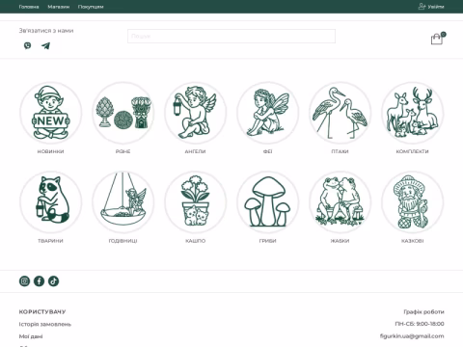Open the Viber contact icon
The height and width of the screenshot is (347, 463).
28,45
